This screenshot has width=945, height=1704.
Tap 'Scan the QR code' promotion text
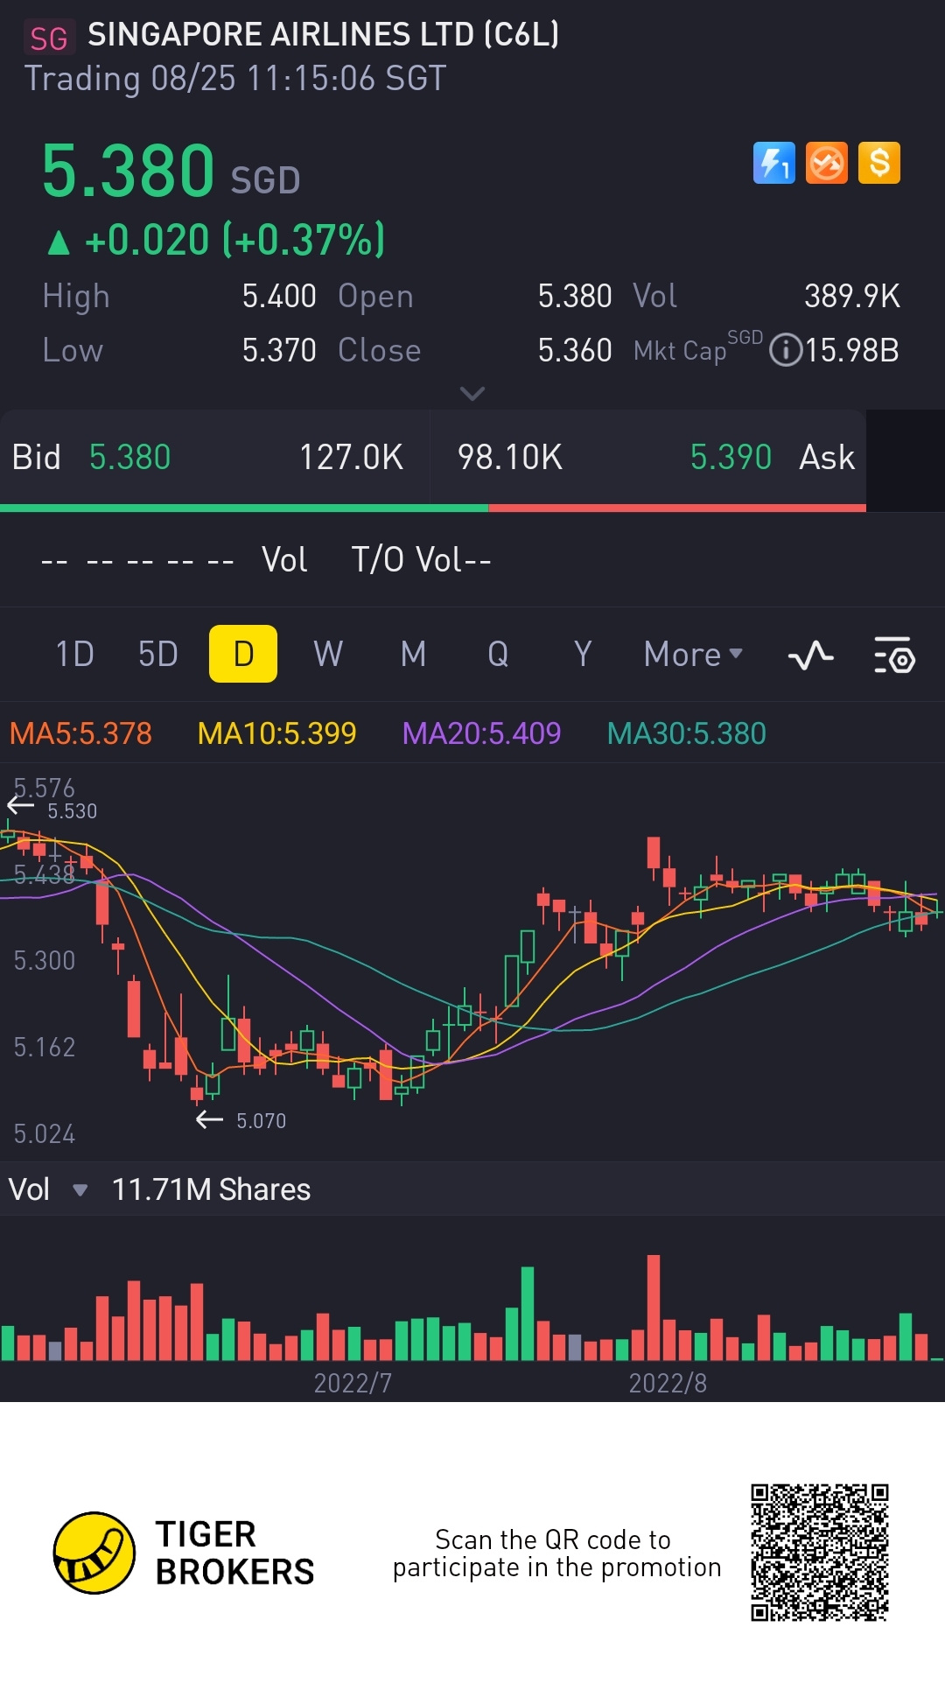coord(556,1553)
